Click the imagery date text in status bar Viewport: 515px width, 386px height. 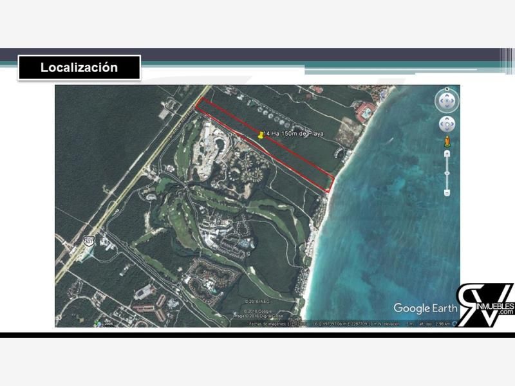278,324
